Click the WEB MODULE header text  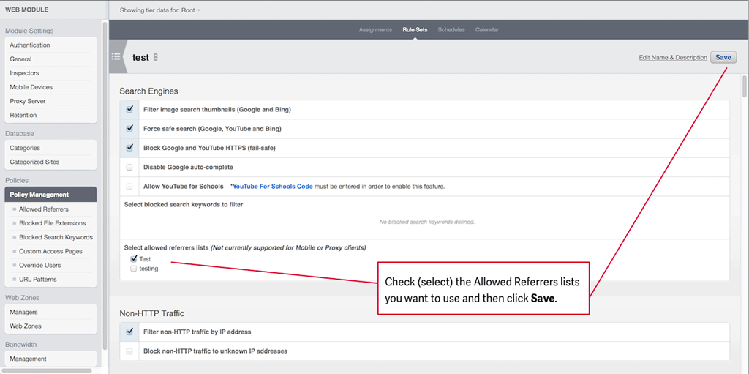click(x=27, y=10)
